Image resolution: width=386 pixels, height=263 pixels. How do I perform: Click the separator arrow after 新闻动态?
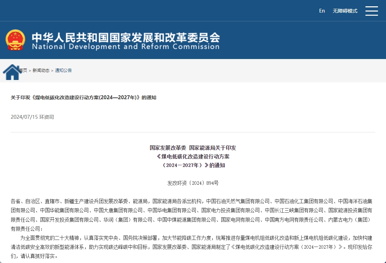click(x=52, y=71)
